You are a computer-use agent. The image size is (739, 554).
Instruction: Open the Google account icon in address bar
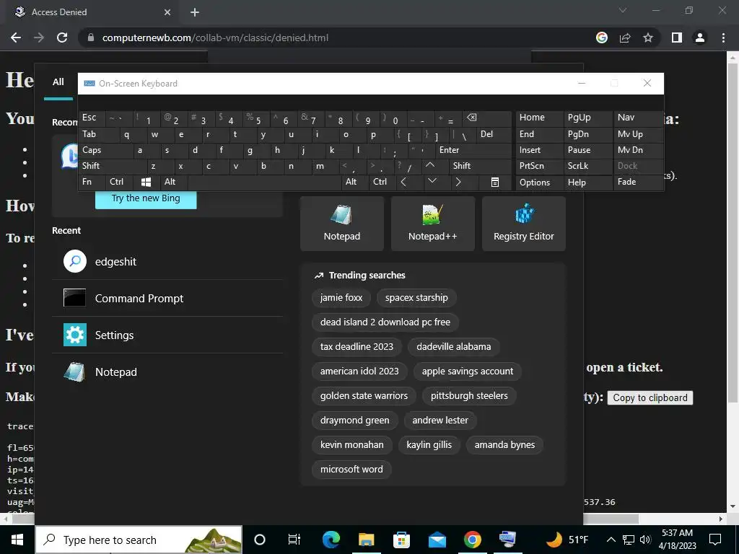pyautogui.click(x=602, y=38)
